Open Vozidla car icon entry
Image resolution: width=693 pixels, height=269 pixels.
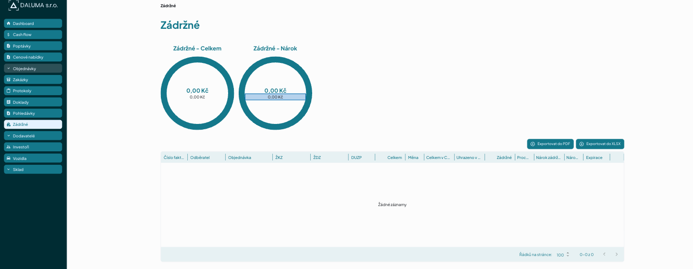coord(33,158)
